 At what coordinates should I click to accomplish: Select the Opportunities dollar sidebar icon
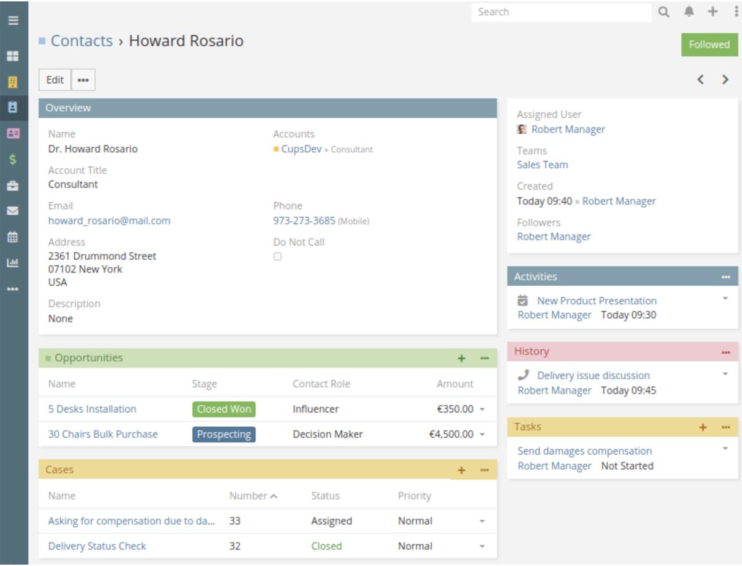pos(13,158)
